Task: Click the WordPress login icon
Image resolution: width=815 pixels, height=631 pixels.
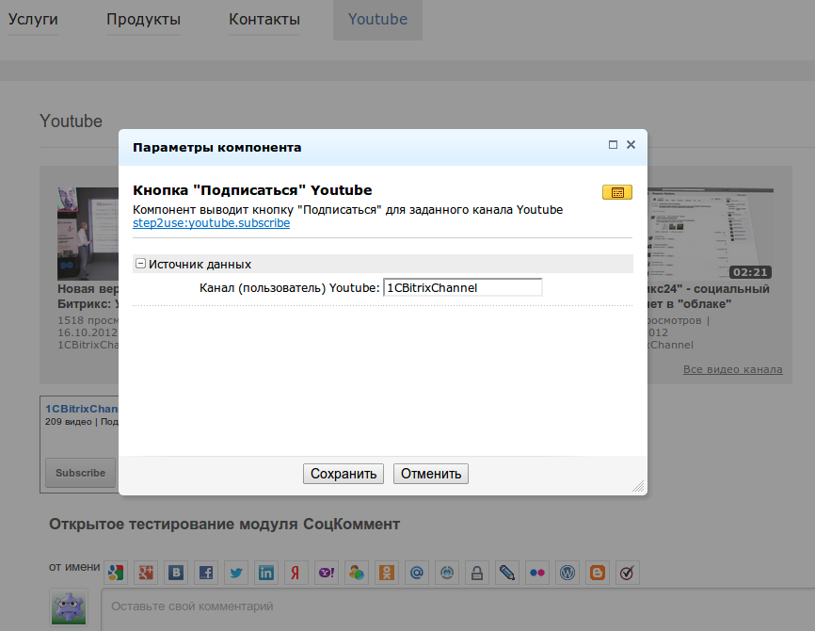Action: click(567, 572)
